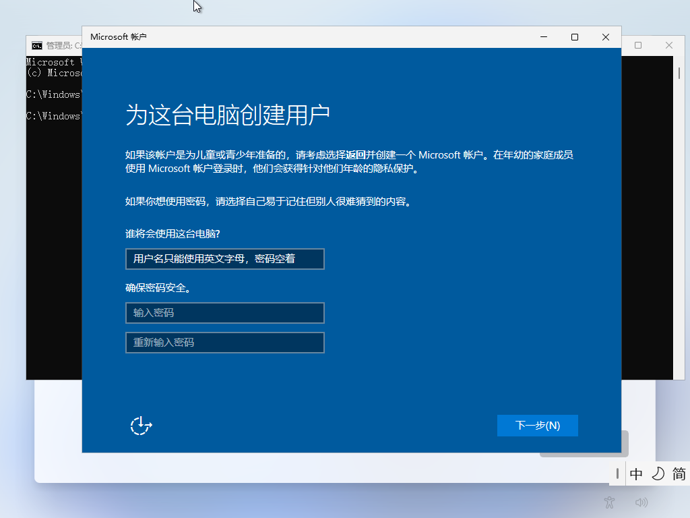Image resolution: width=690 pixels, height=518 pixels.
Task: Minimize the Microsoft 帐户 dialog
Action: pos(542,37)
